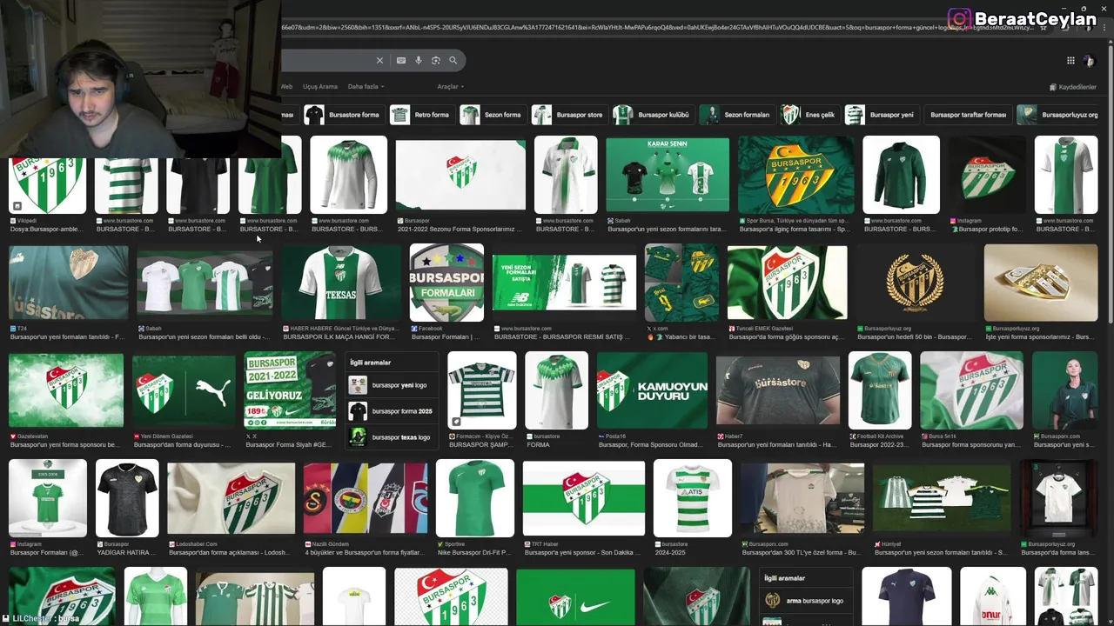Open the Bursasporx 300 TL özel forma image
The height and width of the screenshot is (626, 1114).
pos(802,498)
